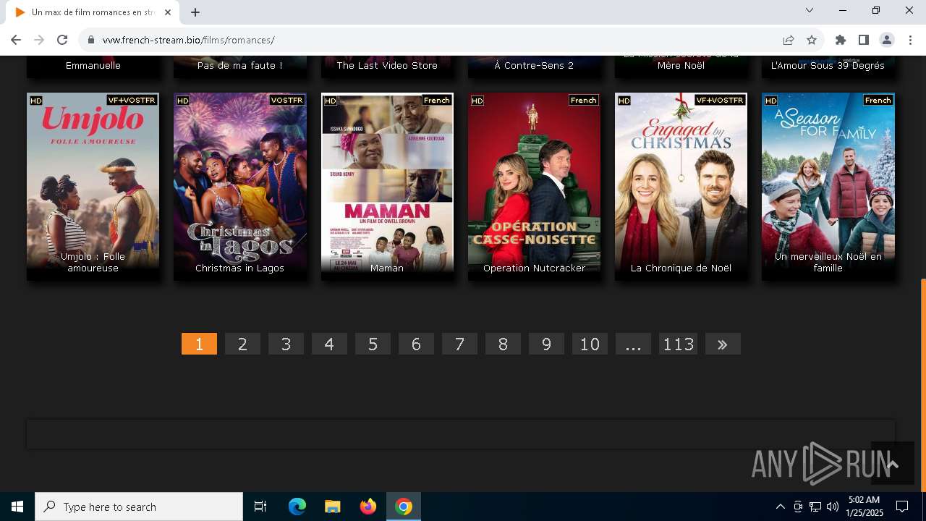The width and height of the screenshot is (926, 521).
Task: Open the notification center icon
Action: [x=902, y=507]
